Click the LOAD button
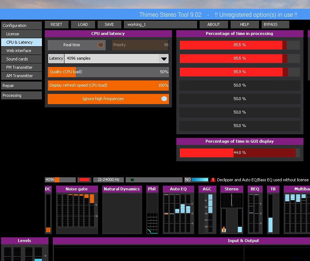Image resolution: width=310 pixels, height=261 pixels. click(x=83, y=24)
